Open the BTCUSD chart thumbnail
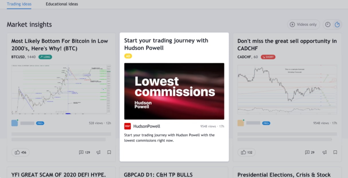This screenshot has width=348, height=178. [61, 90]
